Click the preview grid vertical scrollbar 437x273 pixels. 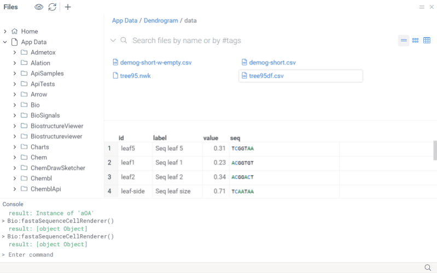pos(435,151)
